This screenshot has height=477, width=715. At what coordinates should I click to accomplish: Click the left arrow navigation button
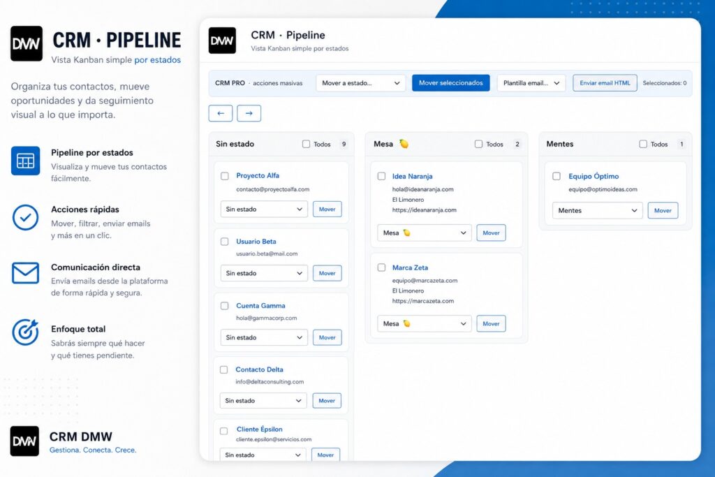(x=221, y=113)
